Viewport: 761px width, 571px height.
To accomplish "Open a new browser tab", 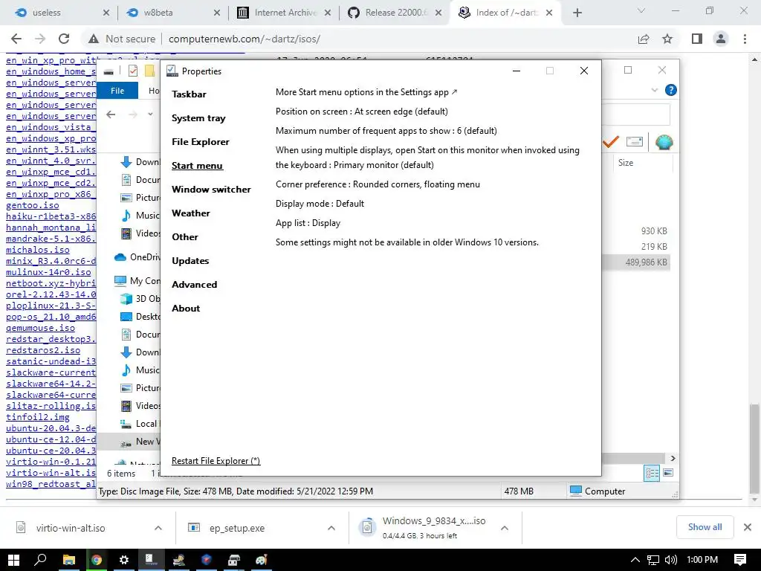I will 577,13.
